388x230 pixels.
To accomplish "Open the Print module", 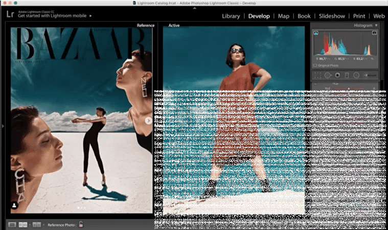I will pyautogui.click(x=358, y=16).
